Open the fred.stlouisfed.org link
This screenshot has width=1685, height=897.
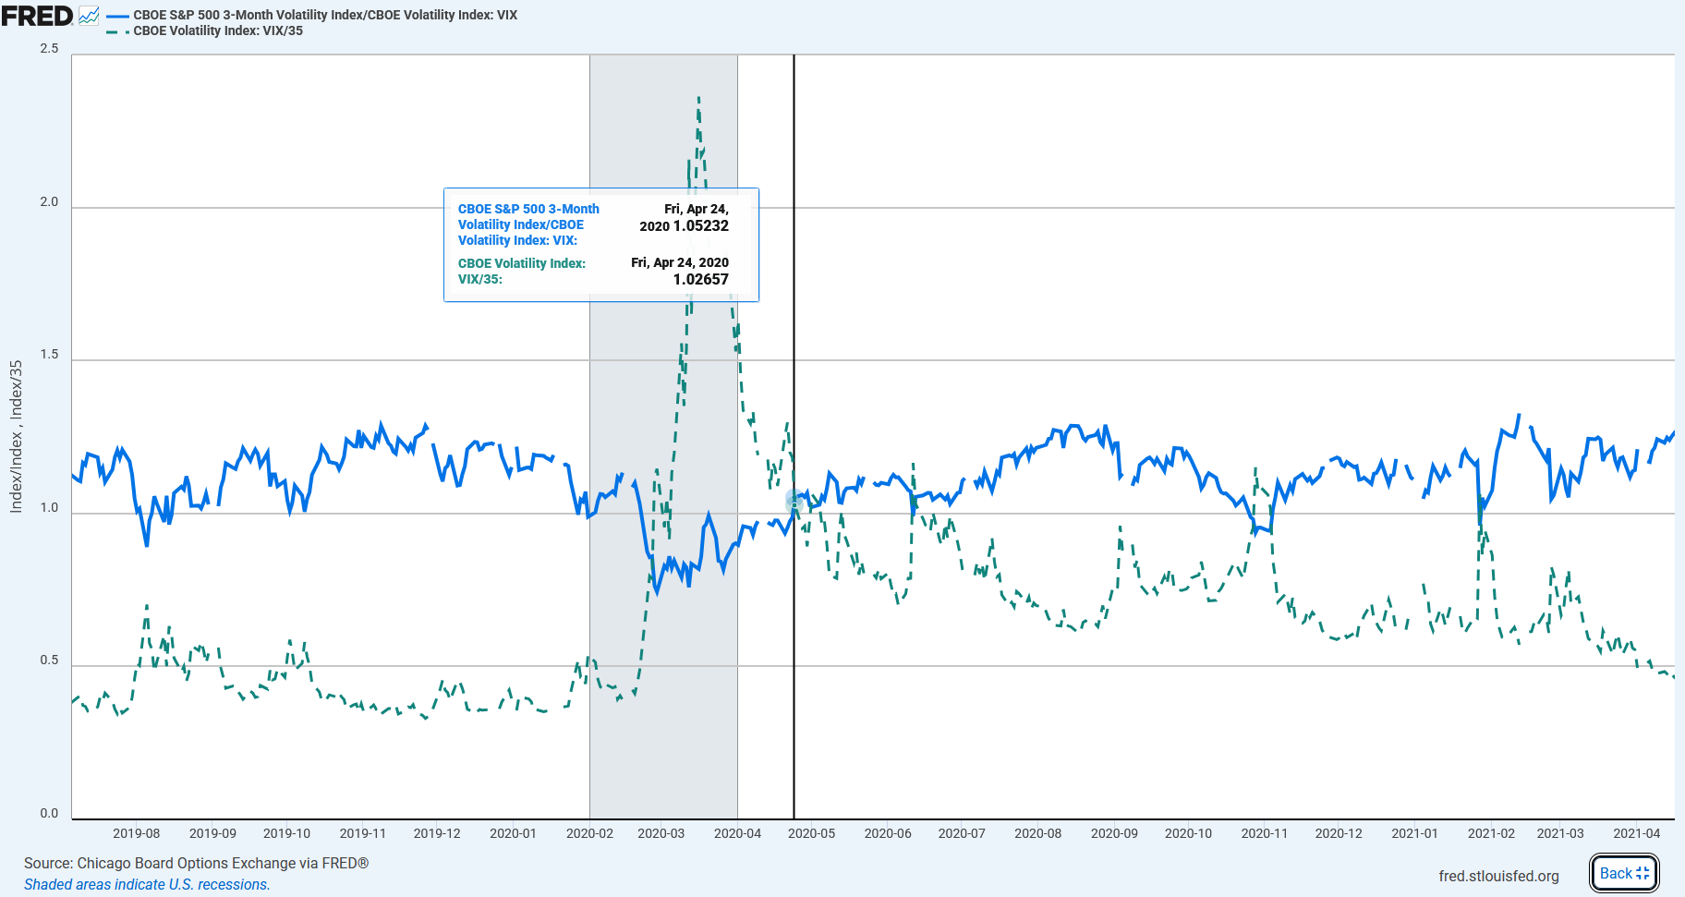[x=1498, y=876]
